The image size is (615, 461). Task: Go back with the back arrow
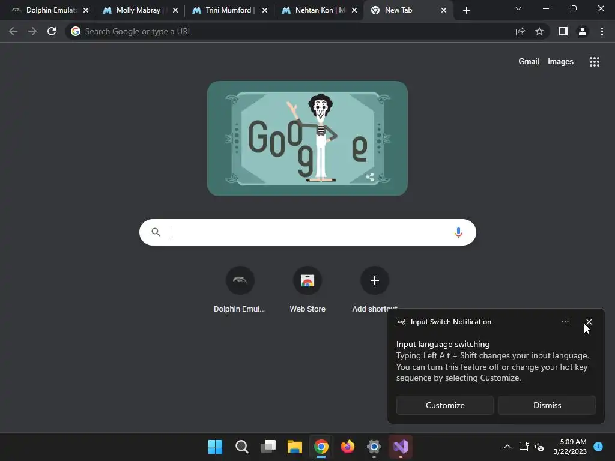[13, 31]
